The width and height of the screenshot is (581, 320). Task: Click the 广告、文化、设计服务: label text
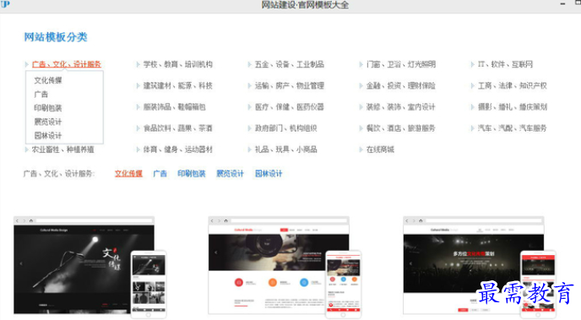(59, 174)
